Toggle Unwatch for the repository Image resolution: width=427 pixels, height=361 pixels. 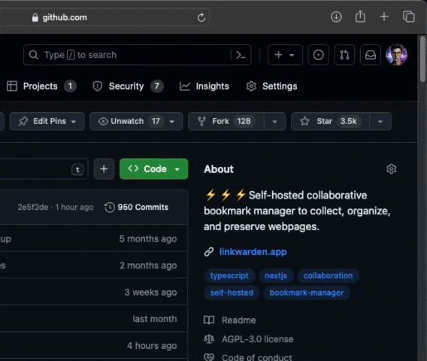[129, 121]
